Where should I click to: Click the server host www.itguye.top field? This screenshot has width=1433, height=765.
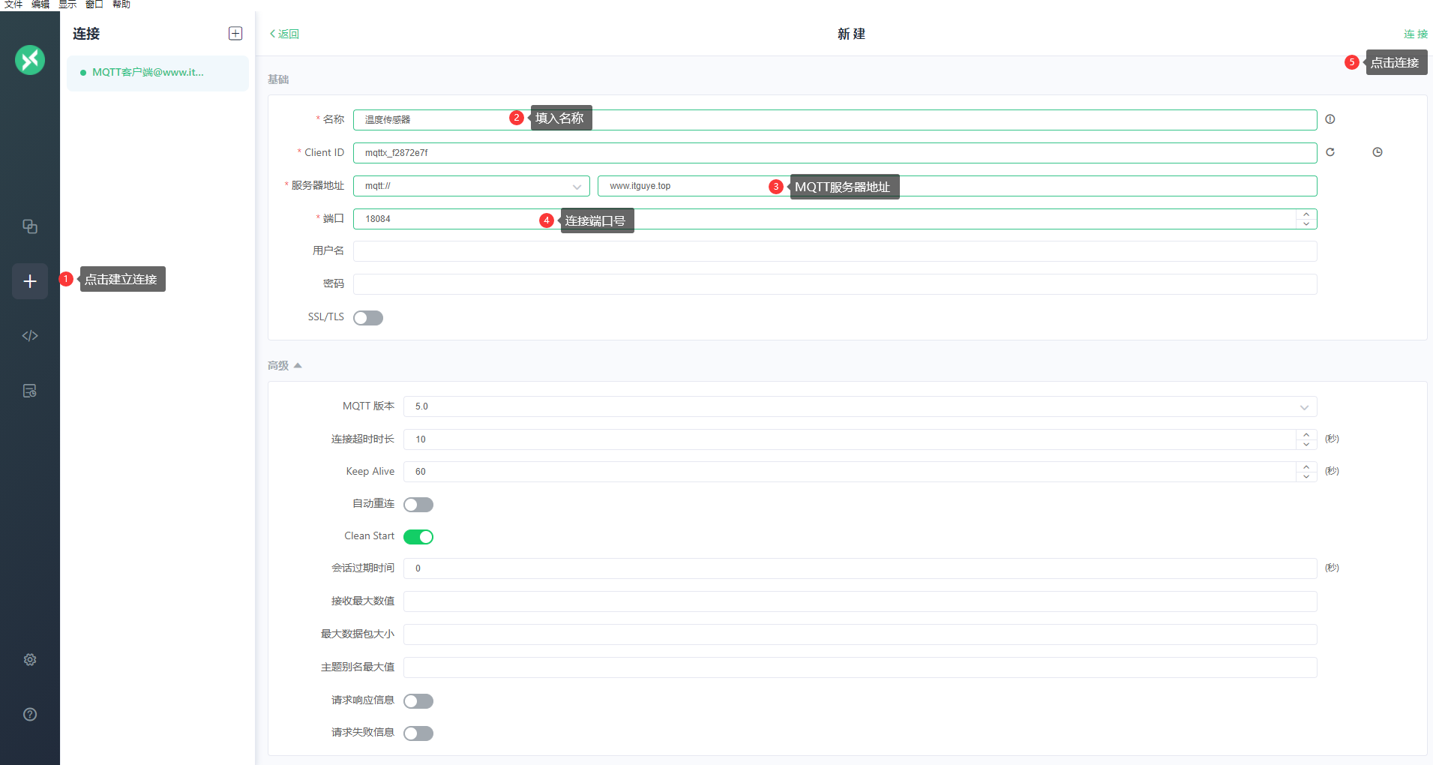tap(958, 186)
